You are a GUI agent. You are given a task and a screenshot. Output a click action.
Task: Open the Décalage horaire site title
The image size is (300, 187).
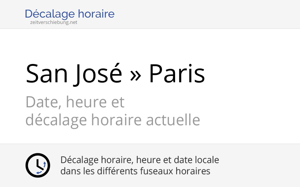69,14
